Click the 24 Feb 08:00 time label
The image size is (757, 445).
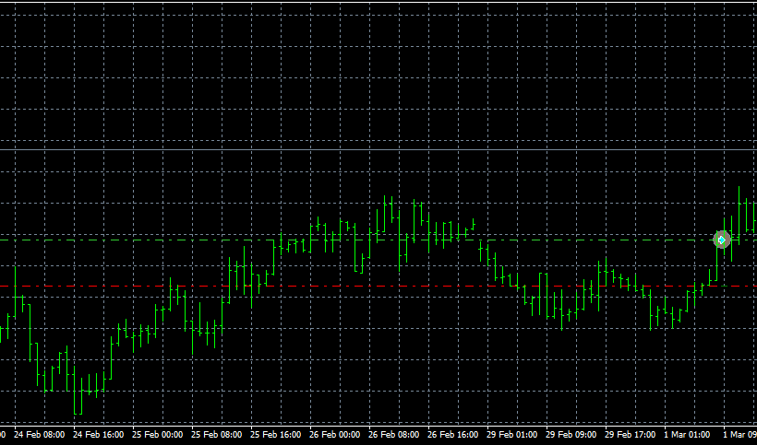coord(40,434)
